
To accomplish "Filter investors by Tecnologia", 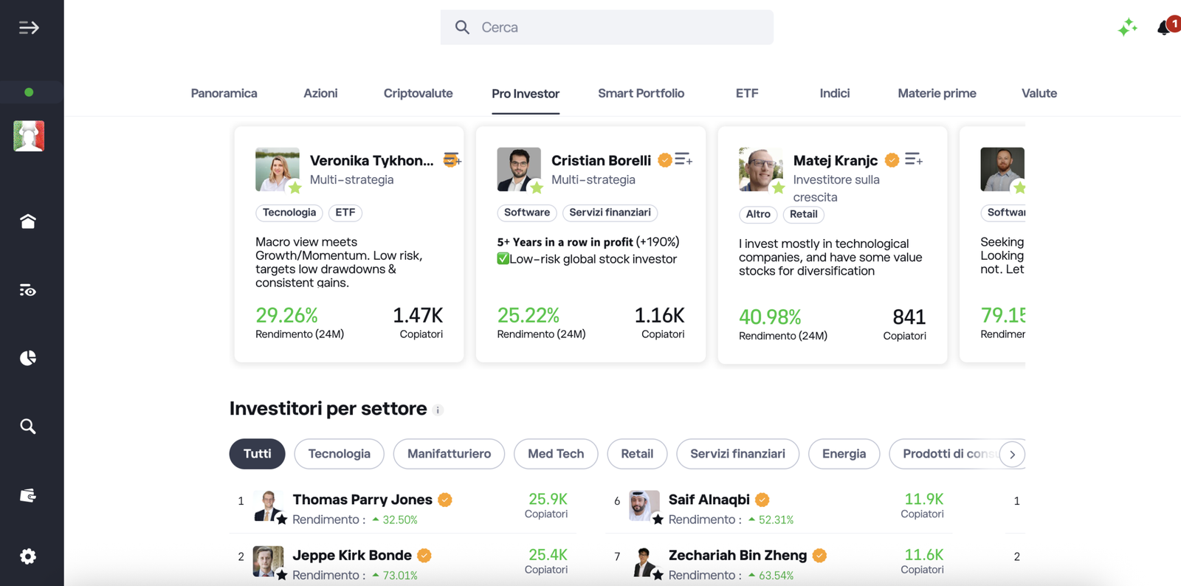I will [339, 454].
